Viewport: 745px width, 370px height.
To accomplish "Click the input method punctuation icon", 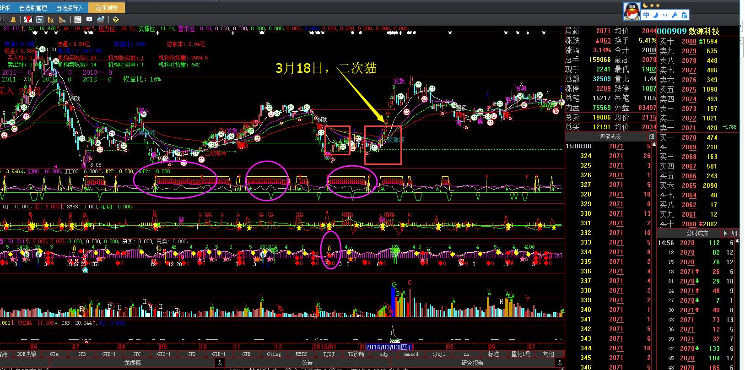I will point(665,15).
